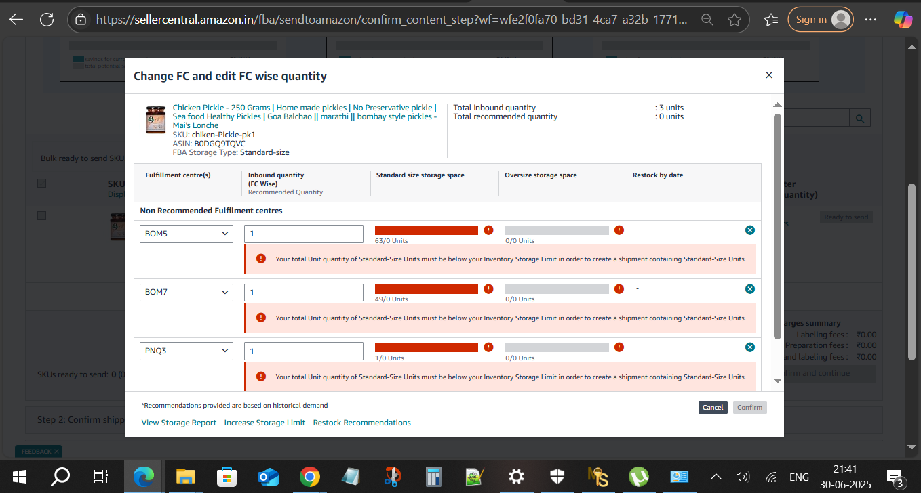Reload the Seller Central page
The width and height of the screenshot is (921, 493).
pyautogui.click(x=47, y=20)
